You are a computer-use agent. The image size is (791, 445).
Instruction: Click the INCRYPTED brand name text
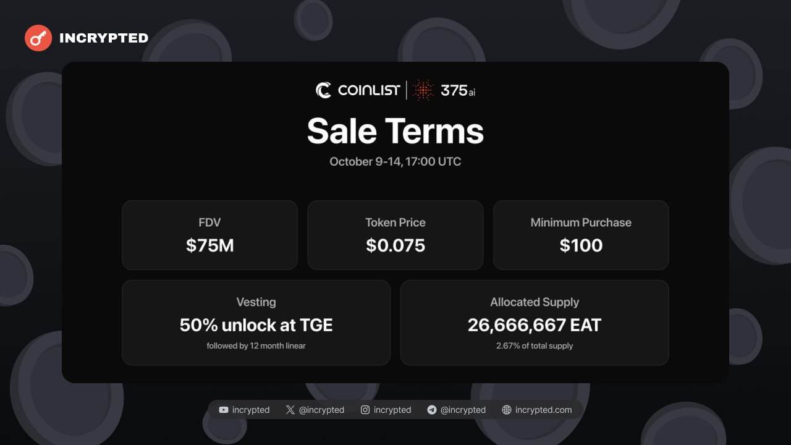click(x=104, y=38)
